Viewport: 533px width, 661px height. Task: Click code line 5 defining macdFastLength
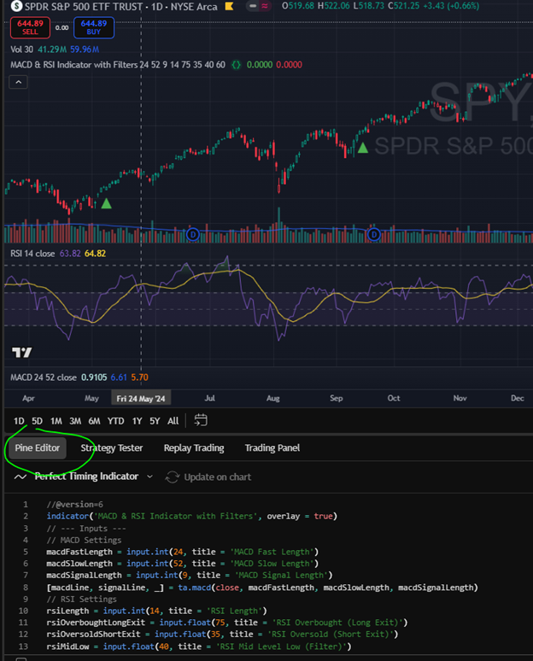pos(182,552)
